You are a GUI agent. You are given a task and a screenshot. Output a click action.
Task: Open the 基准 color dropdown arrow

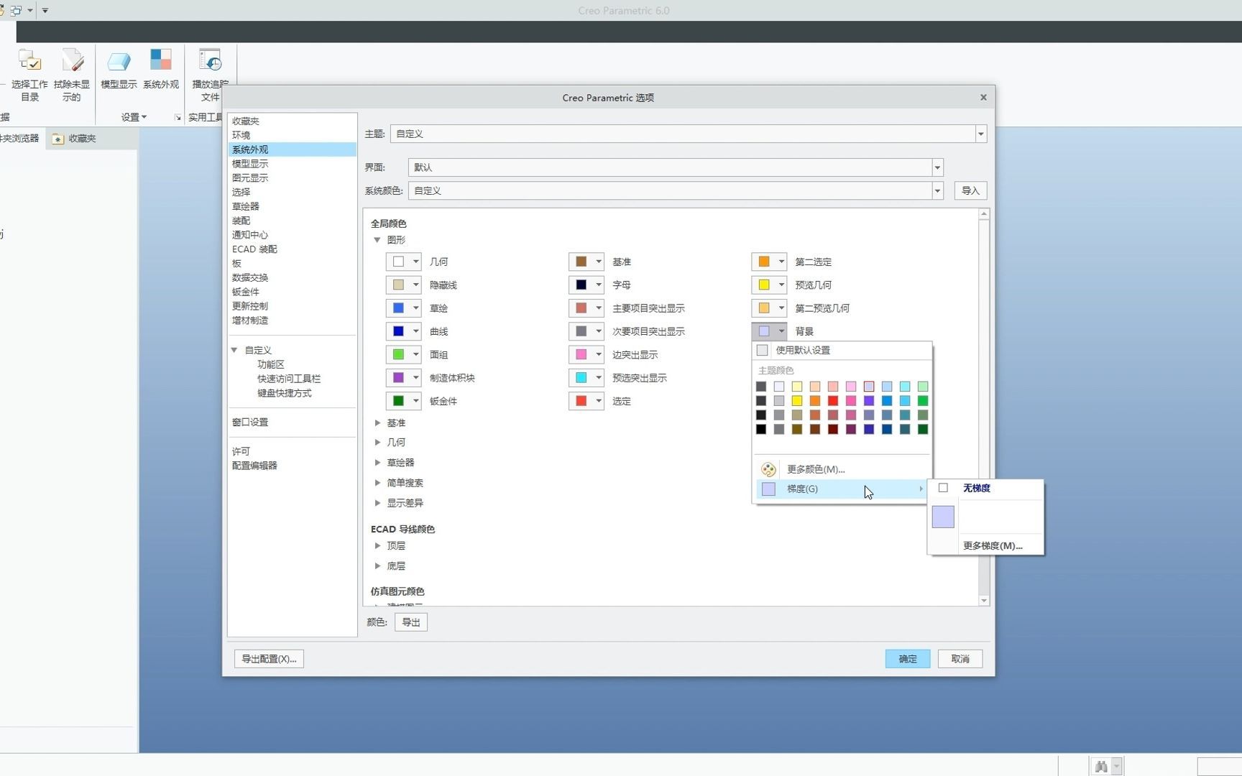598,262
